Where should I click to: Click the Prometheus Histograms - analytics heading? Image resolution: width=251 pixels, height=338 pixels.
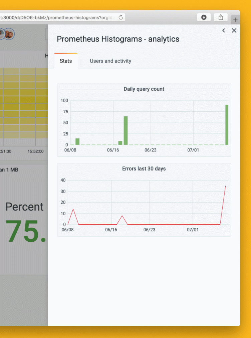tap(118, 39)
